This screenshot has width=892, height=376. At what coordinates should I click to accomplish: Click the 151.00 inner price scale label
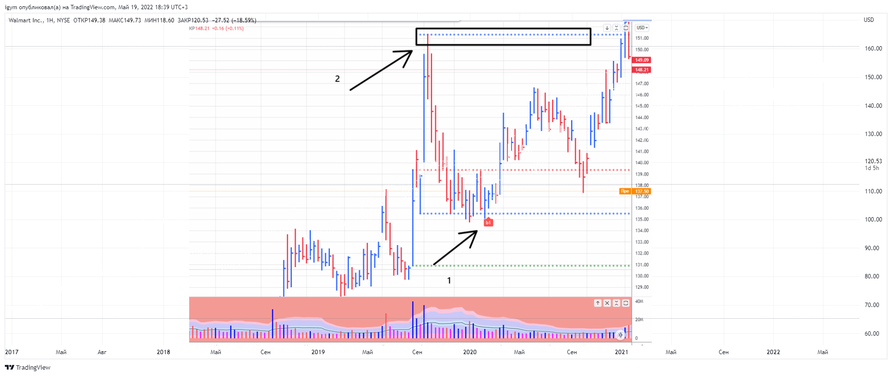tap(642, 38)
